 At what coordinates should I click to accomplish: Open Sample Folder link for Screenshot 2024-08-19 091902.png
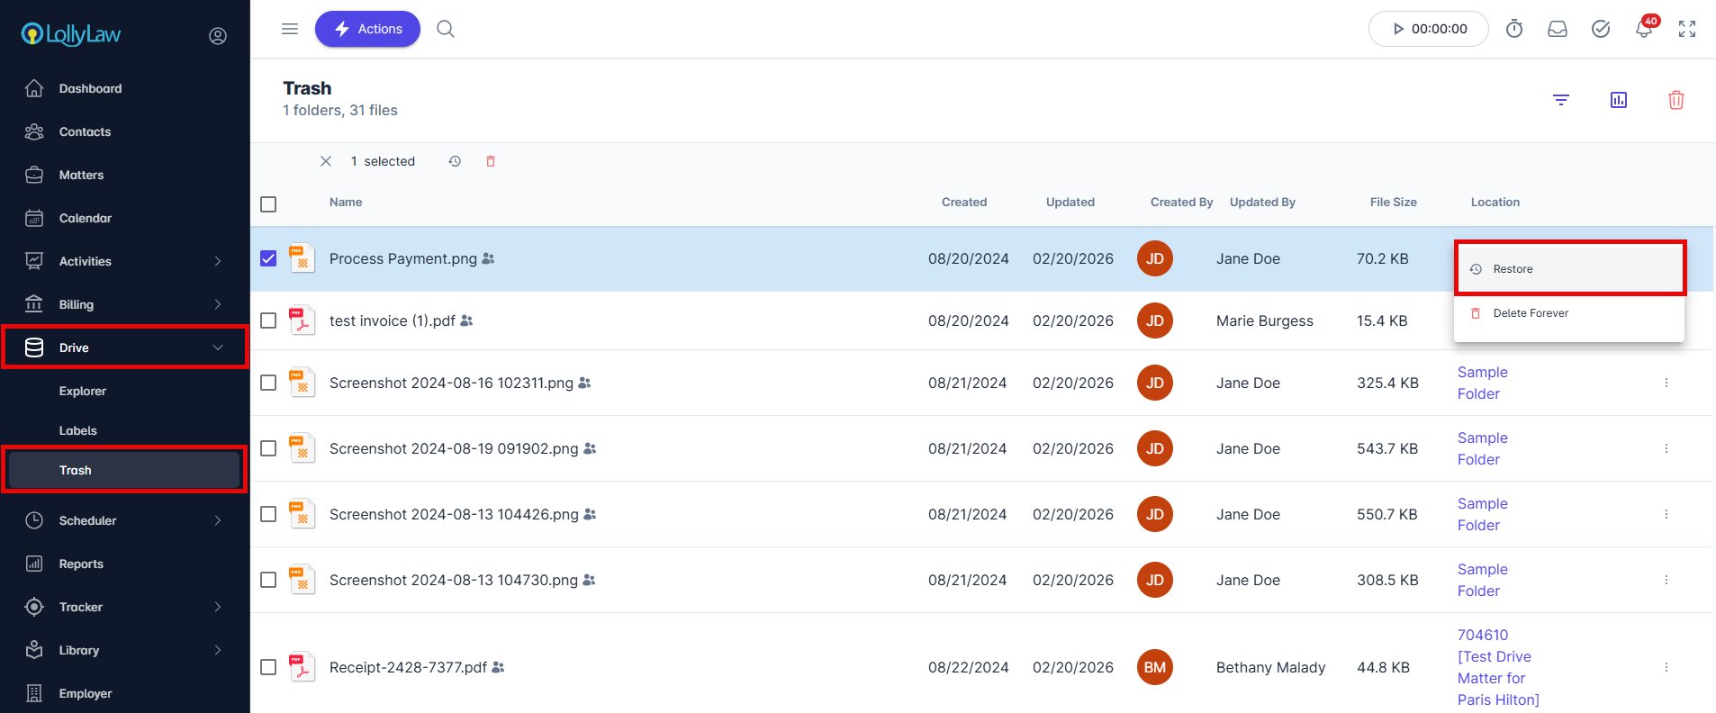[1483, 448]
